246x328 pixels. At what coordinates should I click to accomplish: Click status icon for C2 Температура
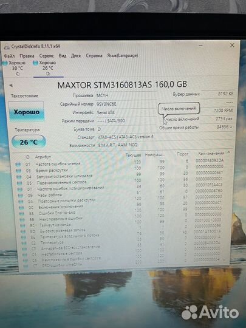coord(24,244)
